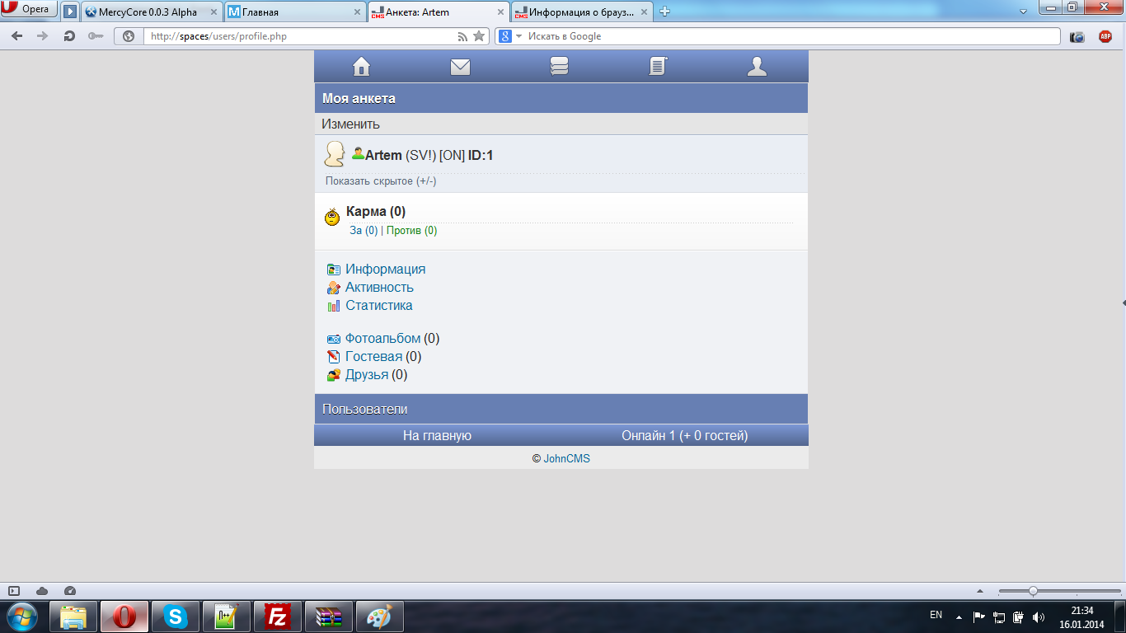
Task: Click the Opera camera snapshot icon
Action: [1077, 36]
